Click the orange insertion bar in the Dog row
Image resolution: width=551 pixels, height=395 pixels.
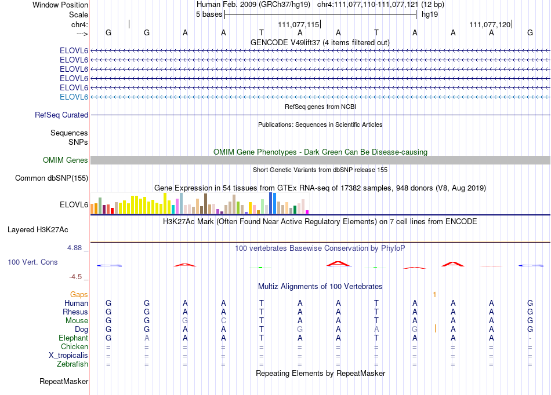click(436, 328)
